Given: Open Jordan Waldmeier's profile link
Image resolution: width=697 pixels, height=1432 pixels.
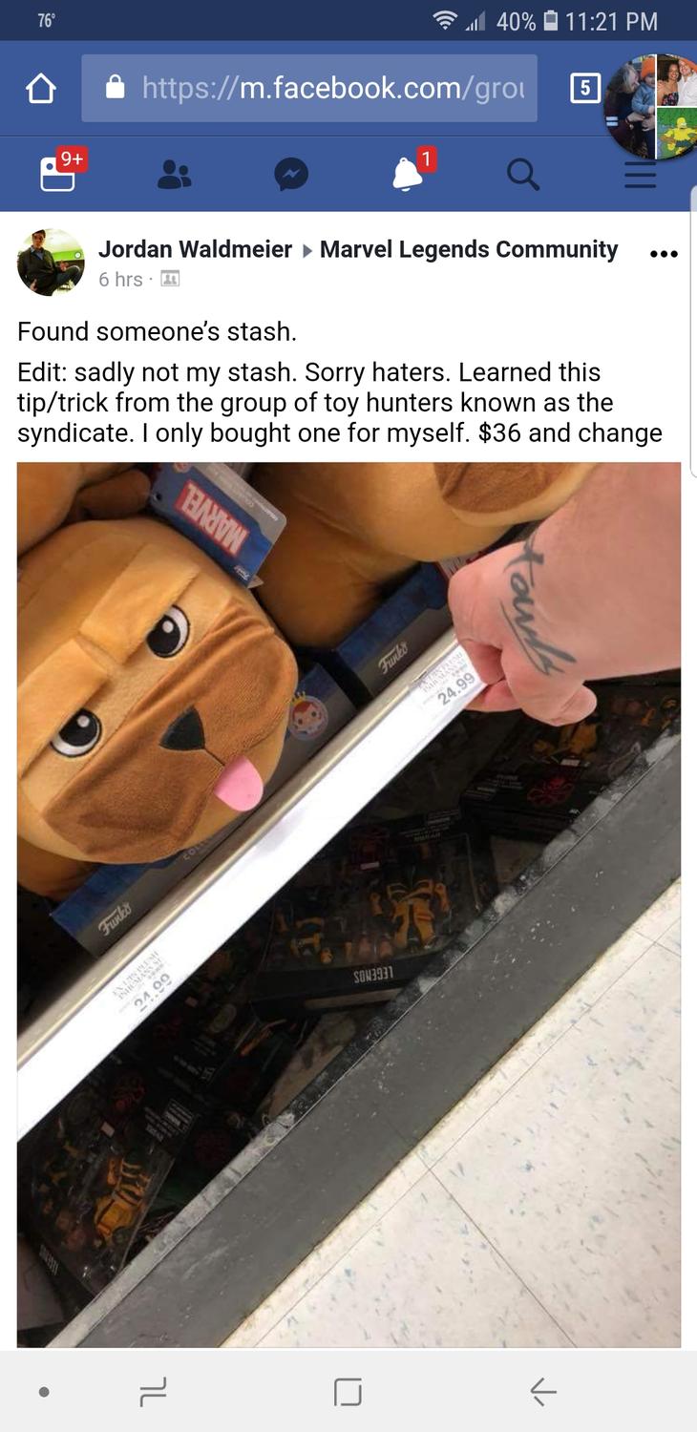Looking at the screenshot, I should coord(195,249).
